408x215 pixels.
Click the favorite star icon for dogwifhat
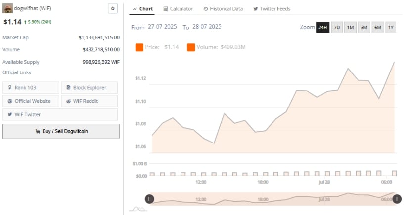(x=113, y=8)
